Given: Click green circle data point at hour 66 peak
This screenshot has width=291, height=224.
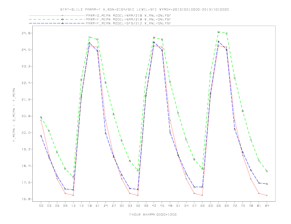Looking at the screenshot, I should [219, 32].
